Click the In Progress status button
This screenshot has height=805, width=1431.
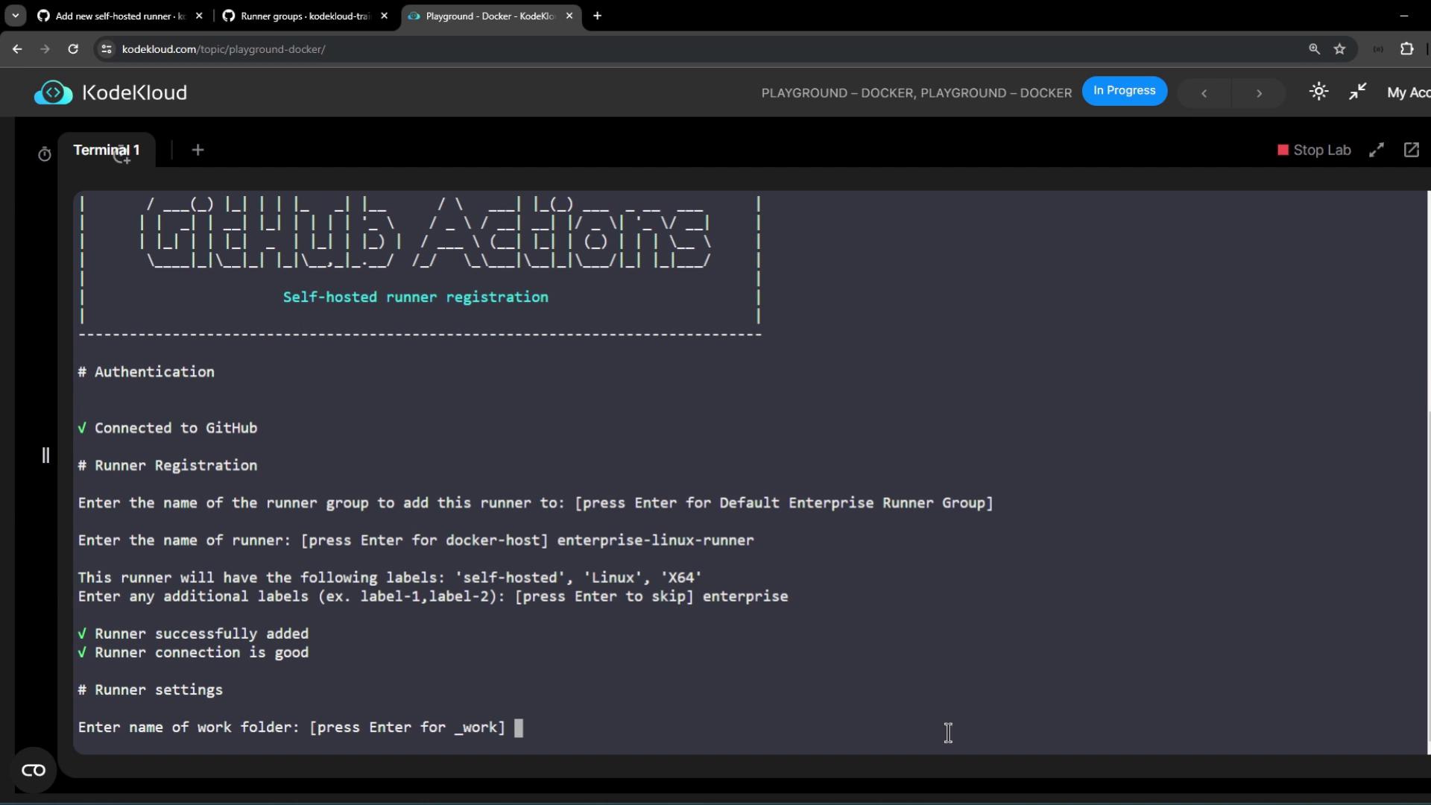(1124, 91)
